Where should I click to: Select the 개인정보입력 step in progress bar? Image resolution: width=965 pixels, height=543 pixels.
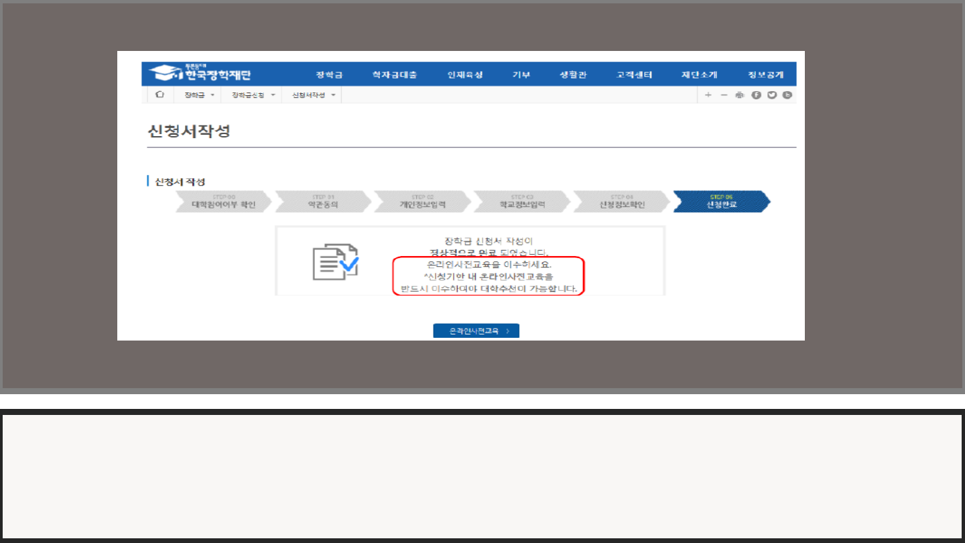[x=422, y=202]
